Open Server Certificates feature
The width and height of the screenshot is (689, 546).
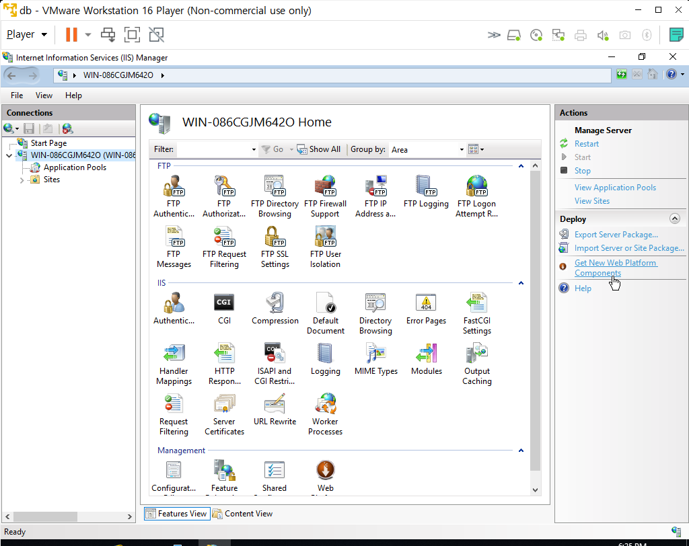(224, 414)
